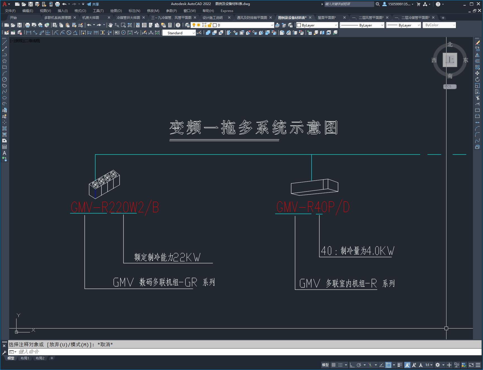The width and height of the screenshot is (483, 370).
Task: Click the view cube 上 top face
Action: click(x=450, y=60)
